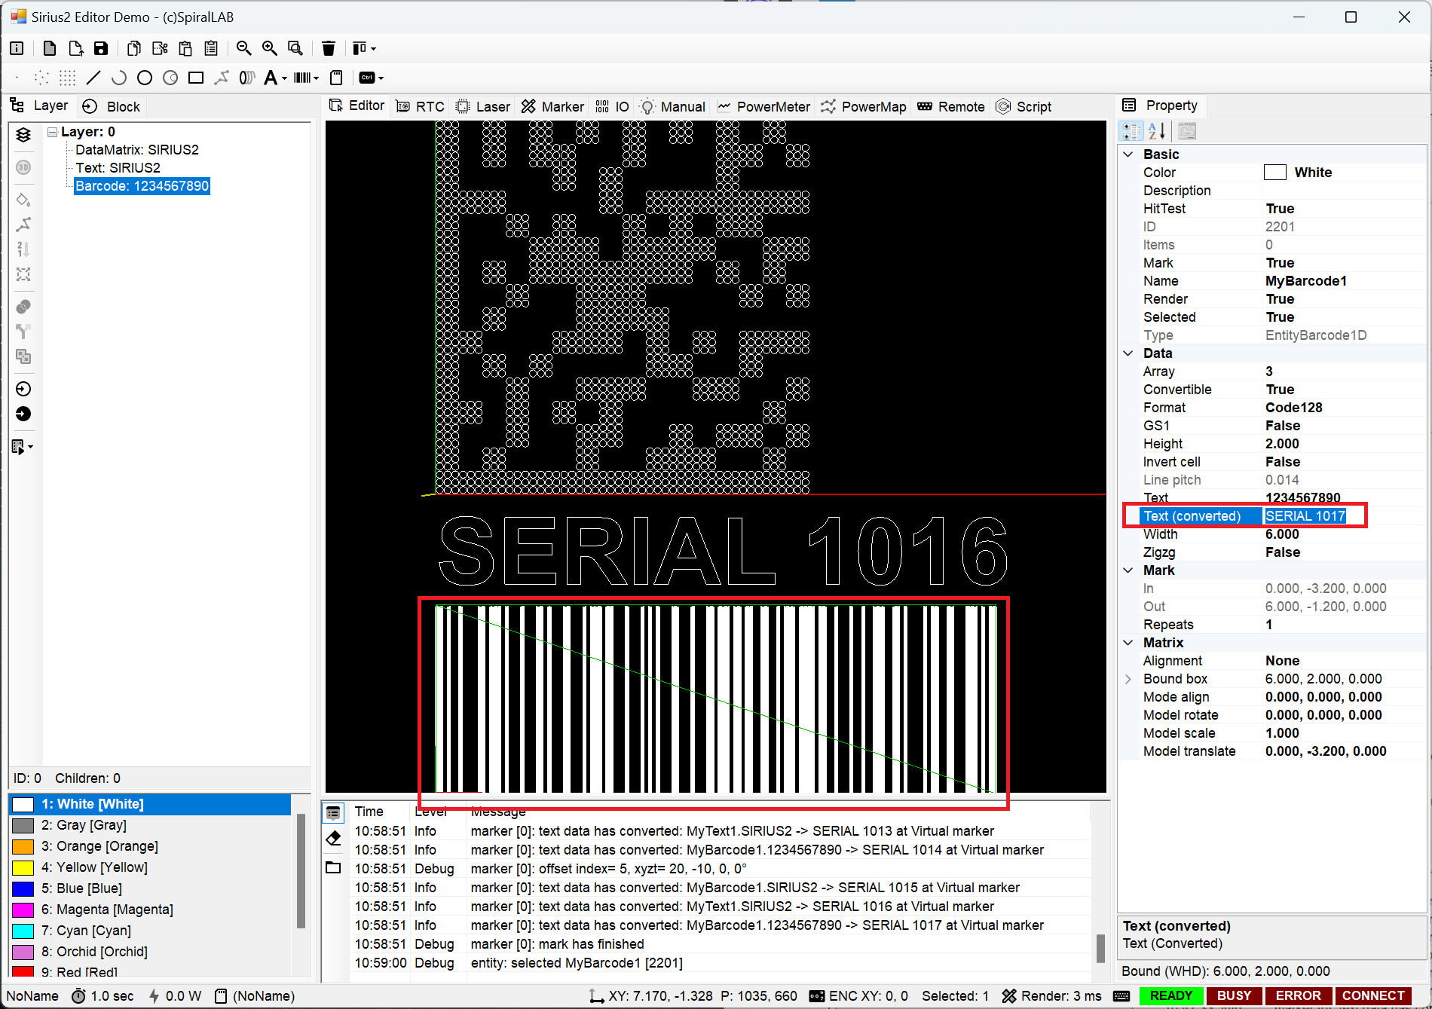
Task: Click the Write data out (filled arrow circle) icon
Action: tap(23, 414)
